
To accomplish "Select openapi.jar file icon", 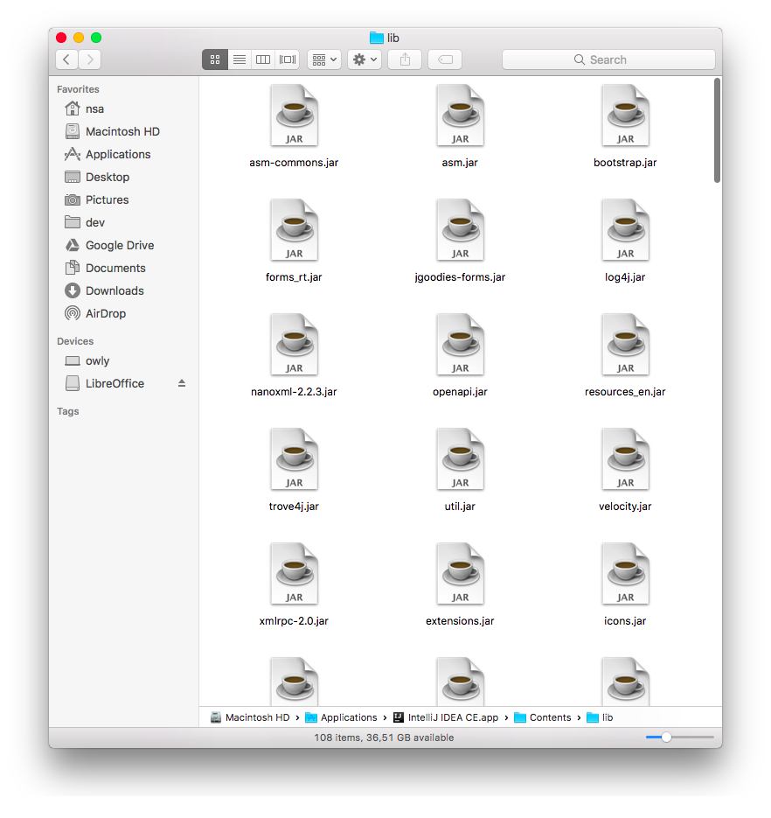I will (461, 345).
